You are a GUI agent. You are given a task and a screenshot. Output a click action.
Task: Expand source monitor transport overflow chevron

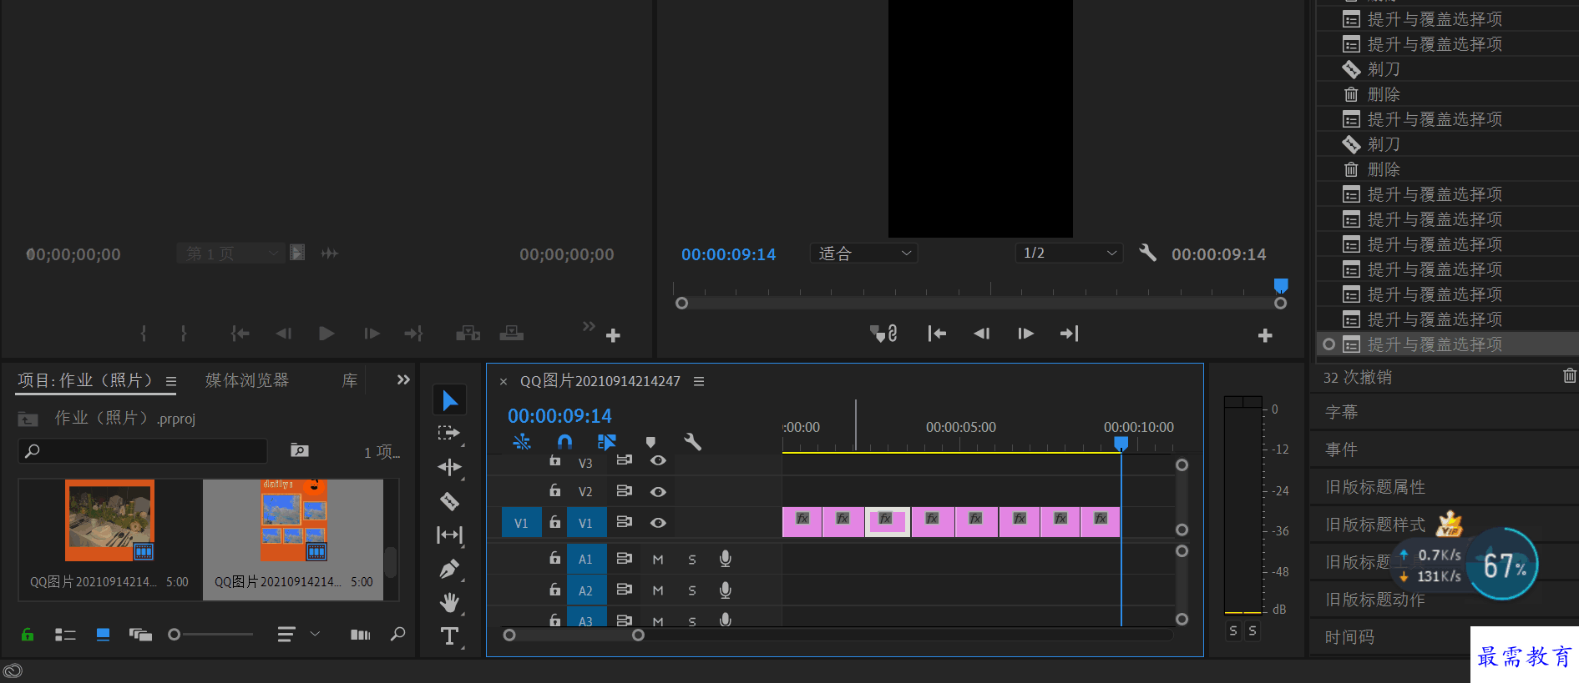589,325
